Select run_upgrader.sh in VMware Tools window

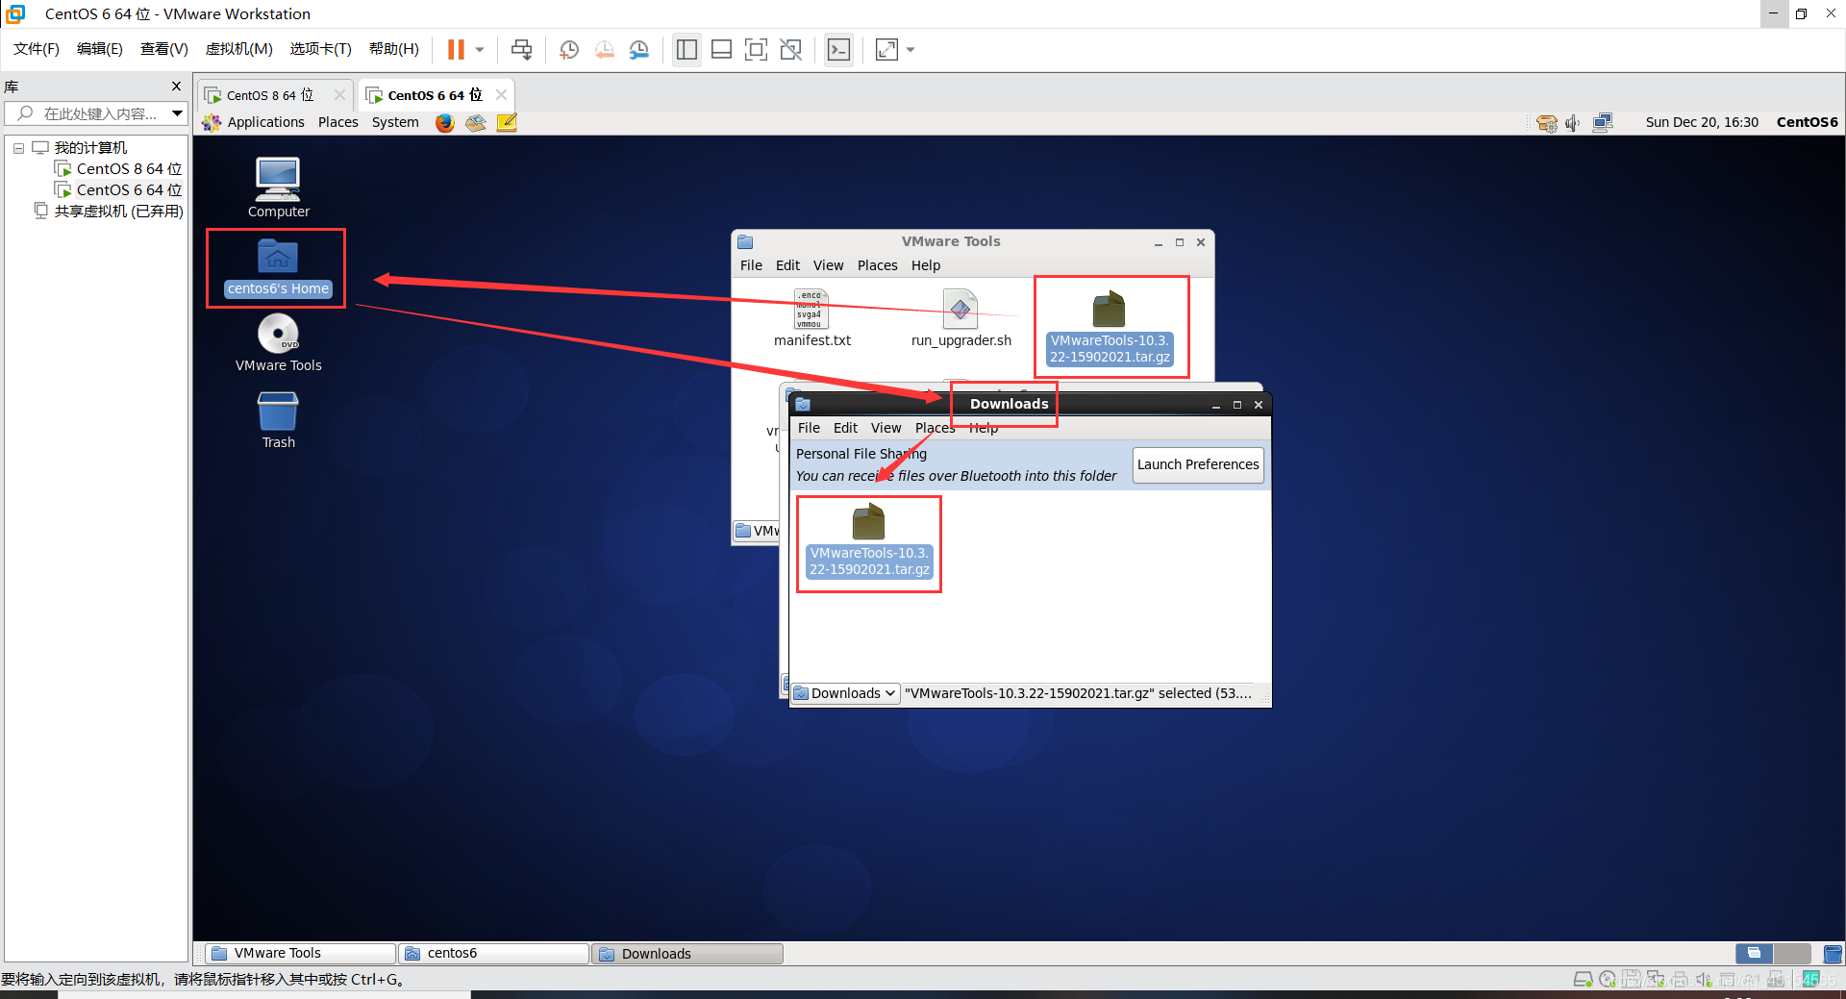961,318
